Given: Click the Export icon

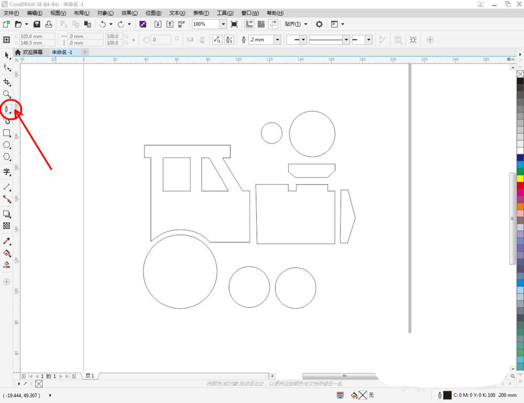Looking at the screenshot, I should (x=170, y=24).
